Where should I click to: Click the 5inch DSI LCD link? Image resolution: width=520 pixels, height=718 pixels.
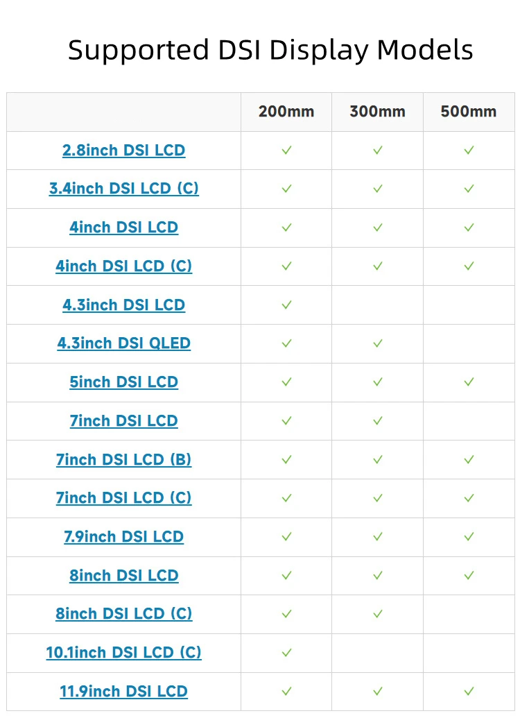coord(123,382)
